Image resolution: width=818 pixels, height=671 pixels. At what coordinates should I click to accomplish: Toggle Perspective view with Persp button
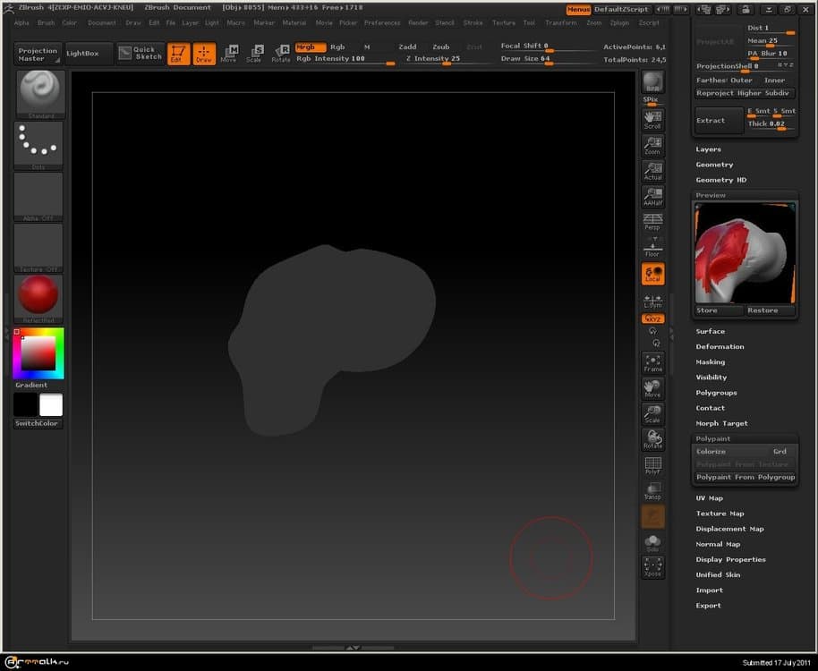click(x=652, y=221)
